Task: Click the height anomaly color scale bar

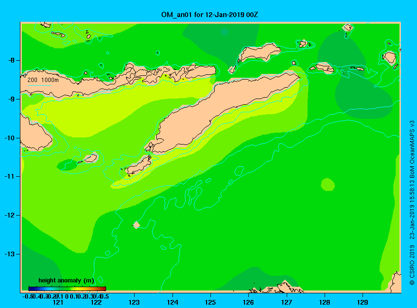Action: [x=67, y=289]
